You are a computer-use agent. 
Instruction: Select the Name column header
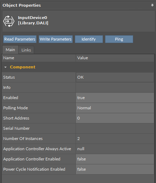point(39,58)
